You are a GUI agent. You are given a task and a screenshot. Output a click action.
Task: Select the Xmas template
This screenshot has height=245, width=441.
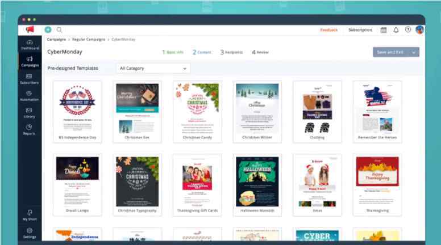click(317, 185)
